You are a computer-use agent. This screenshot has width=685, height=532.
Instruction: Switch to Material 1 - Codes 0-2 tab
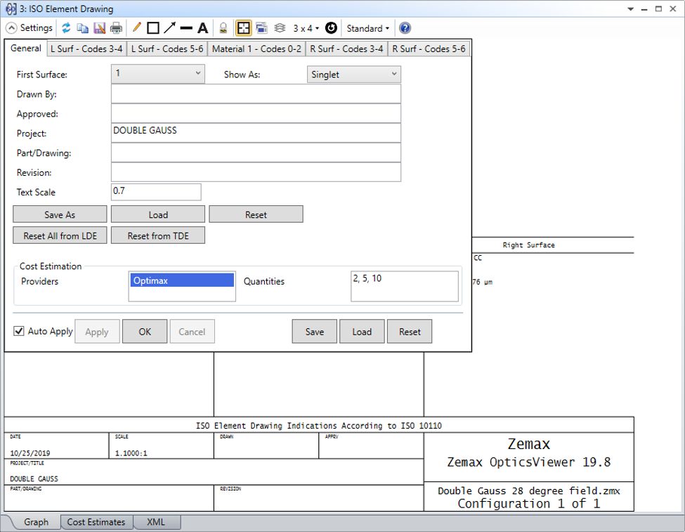pyautogui.click(x=256, y=48)
